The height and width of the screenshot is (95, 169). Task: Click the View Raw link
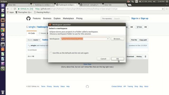tap(87, 64)
